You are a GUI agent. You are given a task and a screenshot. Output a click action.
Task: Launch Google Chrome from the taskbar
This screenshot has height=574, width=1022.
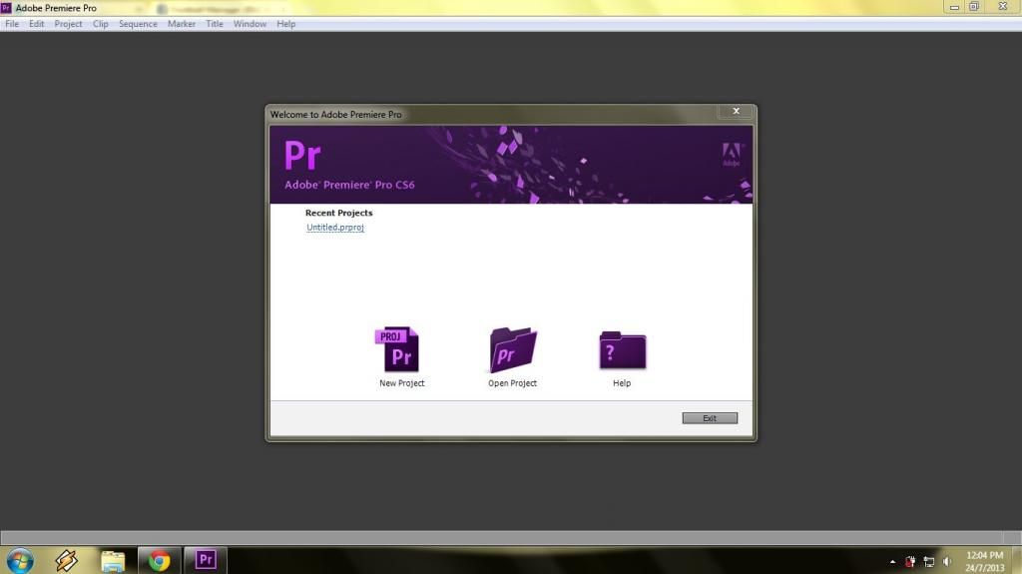coord(159,560)
